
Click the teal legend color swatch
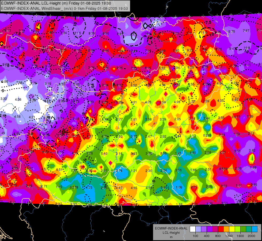point(249,229)
